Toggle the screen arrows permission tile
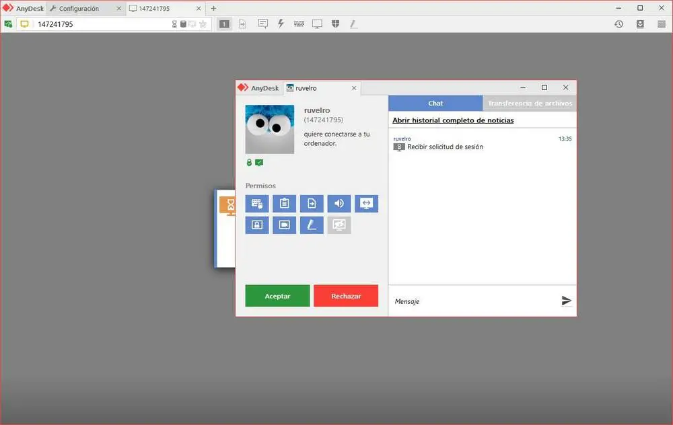This screenshot has width=673, height=425. click(x=366, y=204)
